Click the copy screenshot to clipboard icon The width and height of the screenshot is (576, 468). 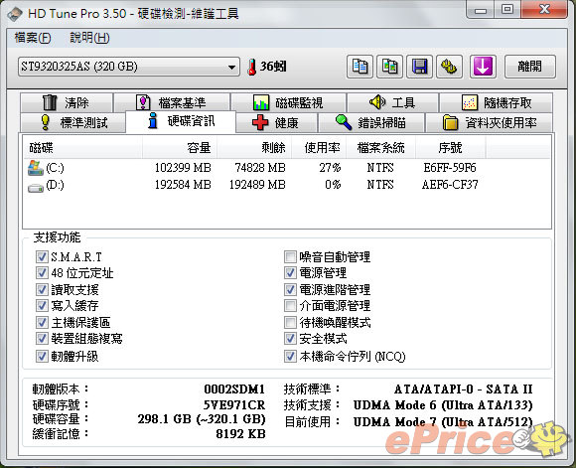[389, 67]
